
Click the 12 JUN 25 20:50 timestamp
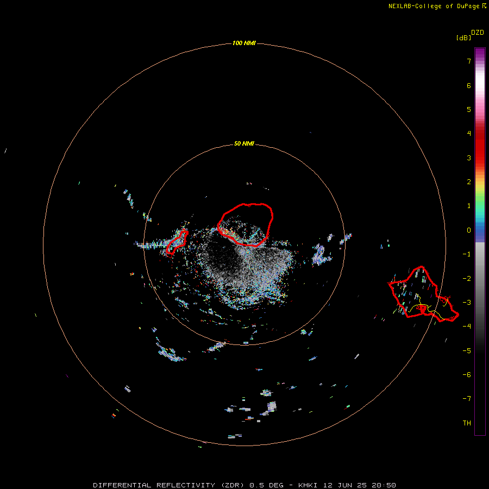point(359,485)
